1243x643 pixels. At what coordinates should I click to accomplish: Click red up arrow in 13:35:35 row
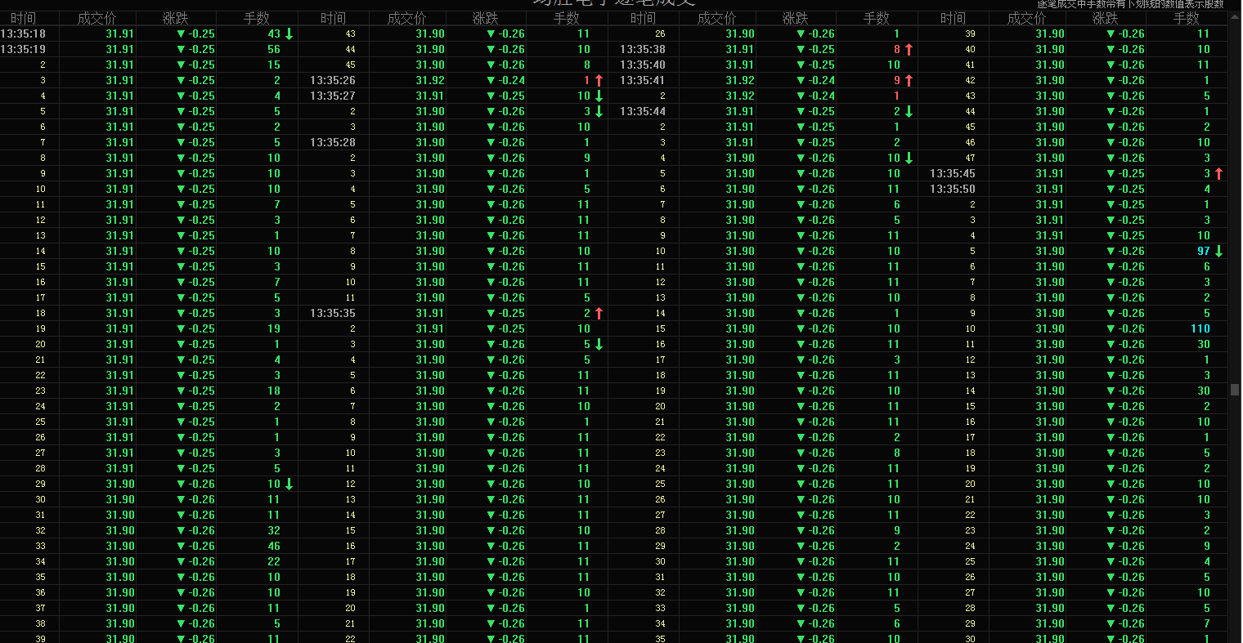click(x=599, y=314)
